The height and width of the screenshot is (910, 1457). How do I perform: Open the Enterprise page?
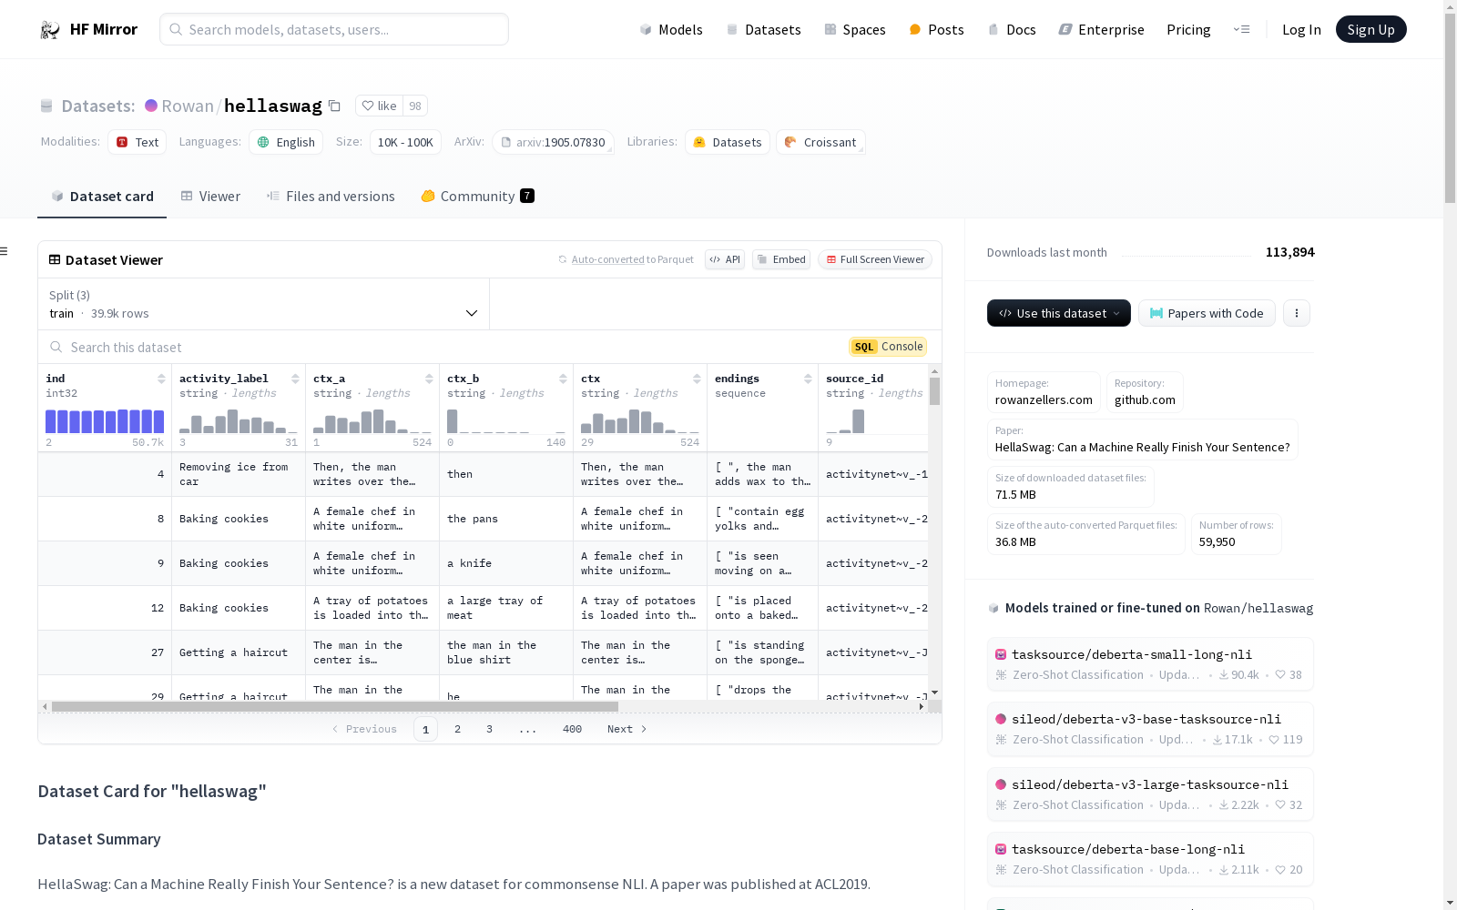(1102, 30)
